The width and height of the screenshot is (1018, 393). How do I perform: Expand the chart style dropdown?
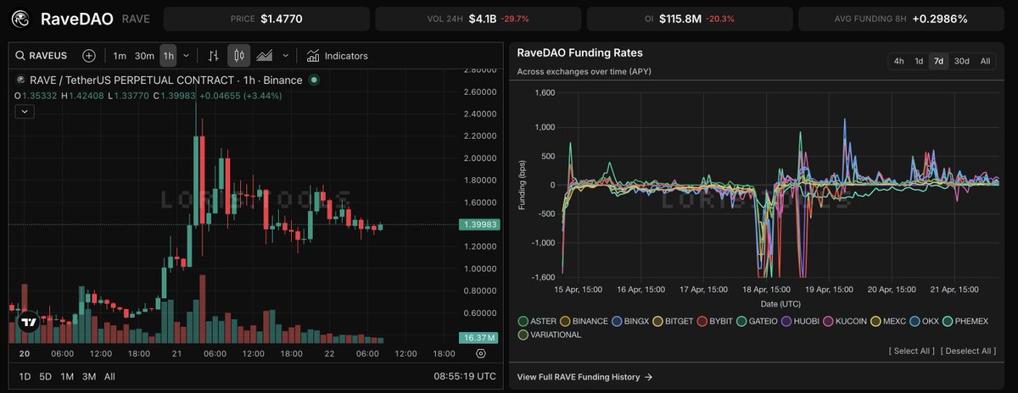(285, 56)
